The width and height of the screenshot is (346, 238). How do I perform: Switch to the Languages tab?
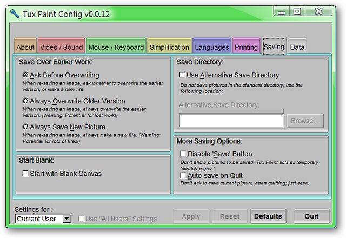pos(212,45)
